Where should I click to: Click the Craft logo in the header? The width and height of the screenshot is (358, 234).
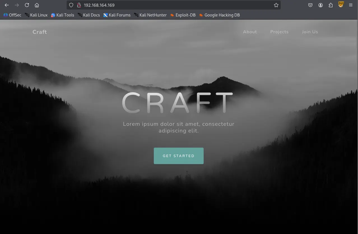(40, 32)
